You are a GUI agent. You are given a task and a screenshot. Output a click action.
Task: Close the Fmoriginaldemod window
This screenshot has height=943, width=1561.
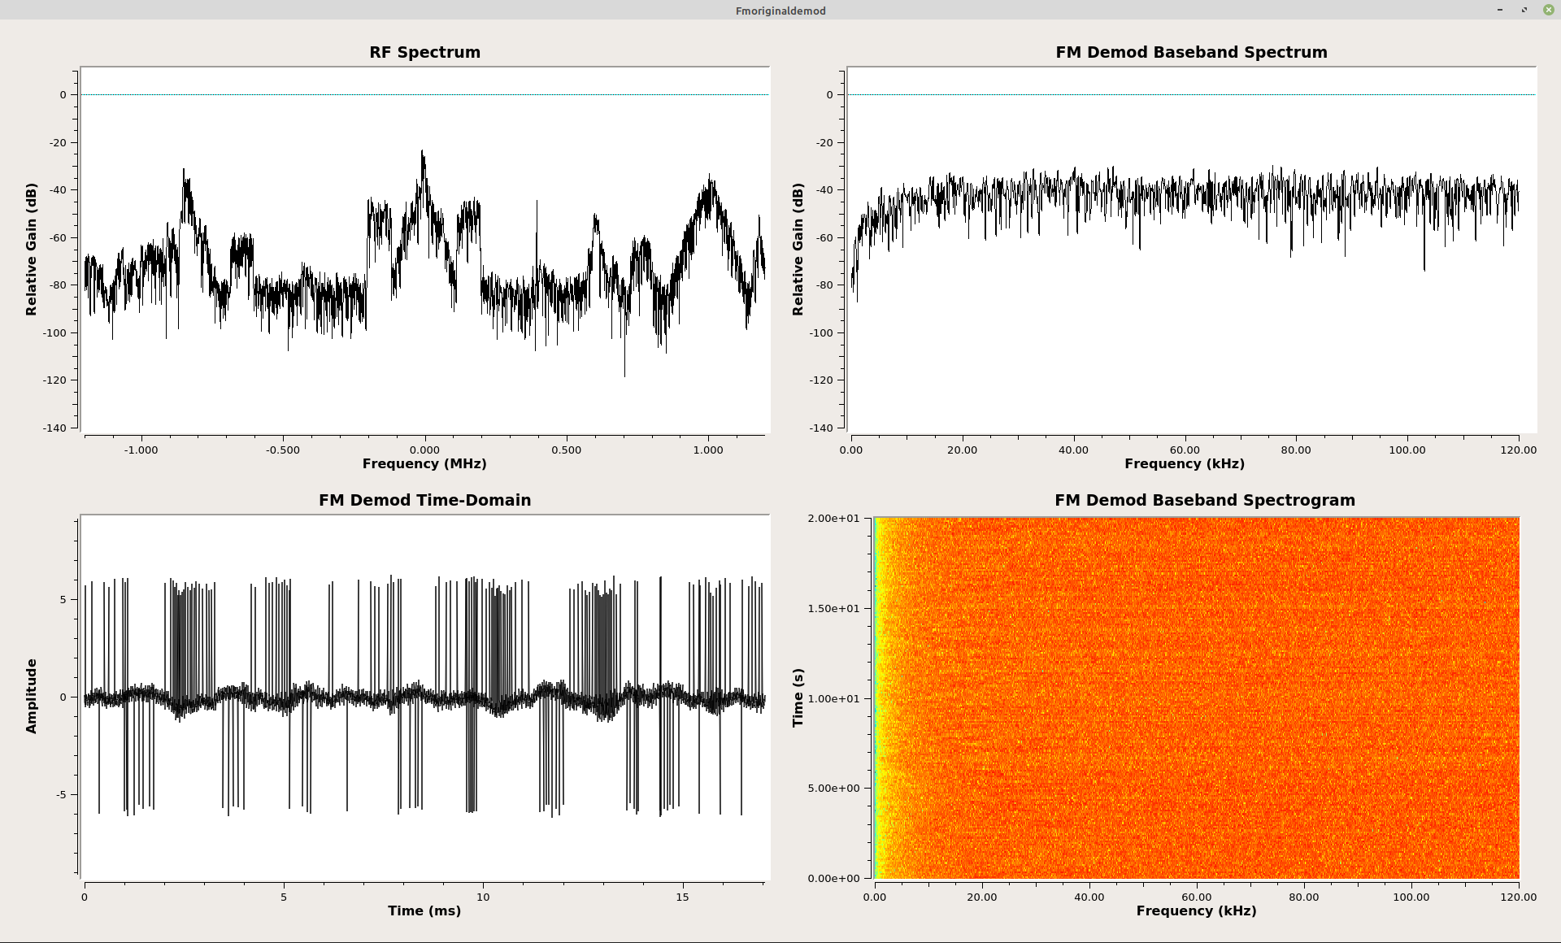click(1549, 10)
